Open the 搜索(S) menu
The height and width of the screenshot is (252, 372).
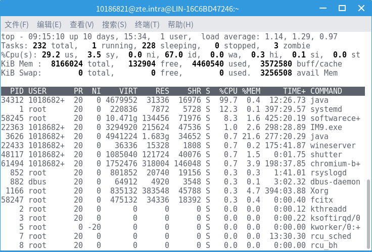(x=114, y=25)
